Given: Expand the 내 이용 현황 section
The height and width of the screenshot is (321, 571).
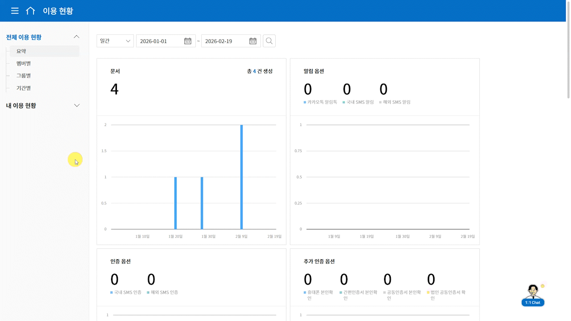Looking at the screenshot, I should (x=76, y=106).
